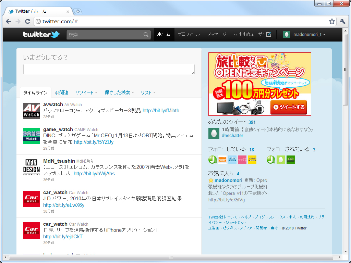
Task: Click the ツイートする button on the ad banner
Action: click(289, 108)
